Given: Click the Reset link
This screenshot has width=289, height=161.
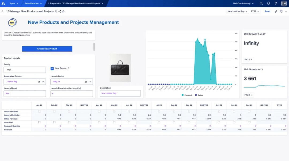Looking at the screenshot, I should [x=267, y=11].
